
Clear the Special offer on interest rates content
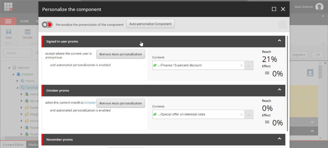pyautogui.click(x=241, y=114)
